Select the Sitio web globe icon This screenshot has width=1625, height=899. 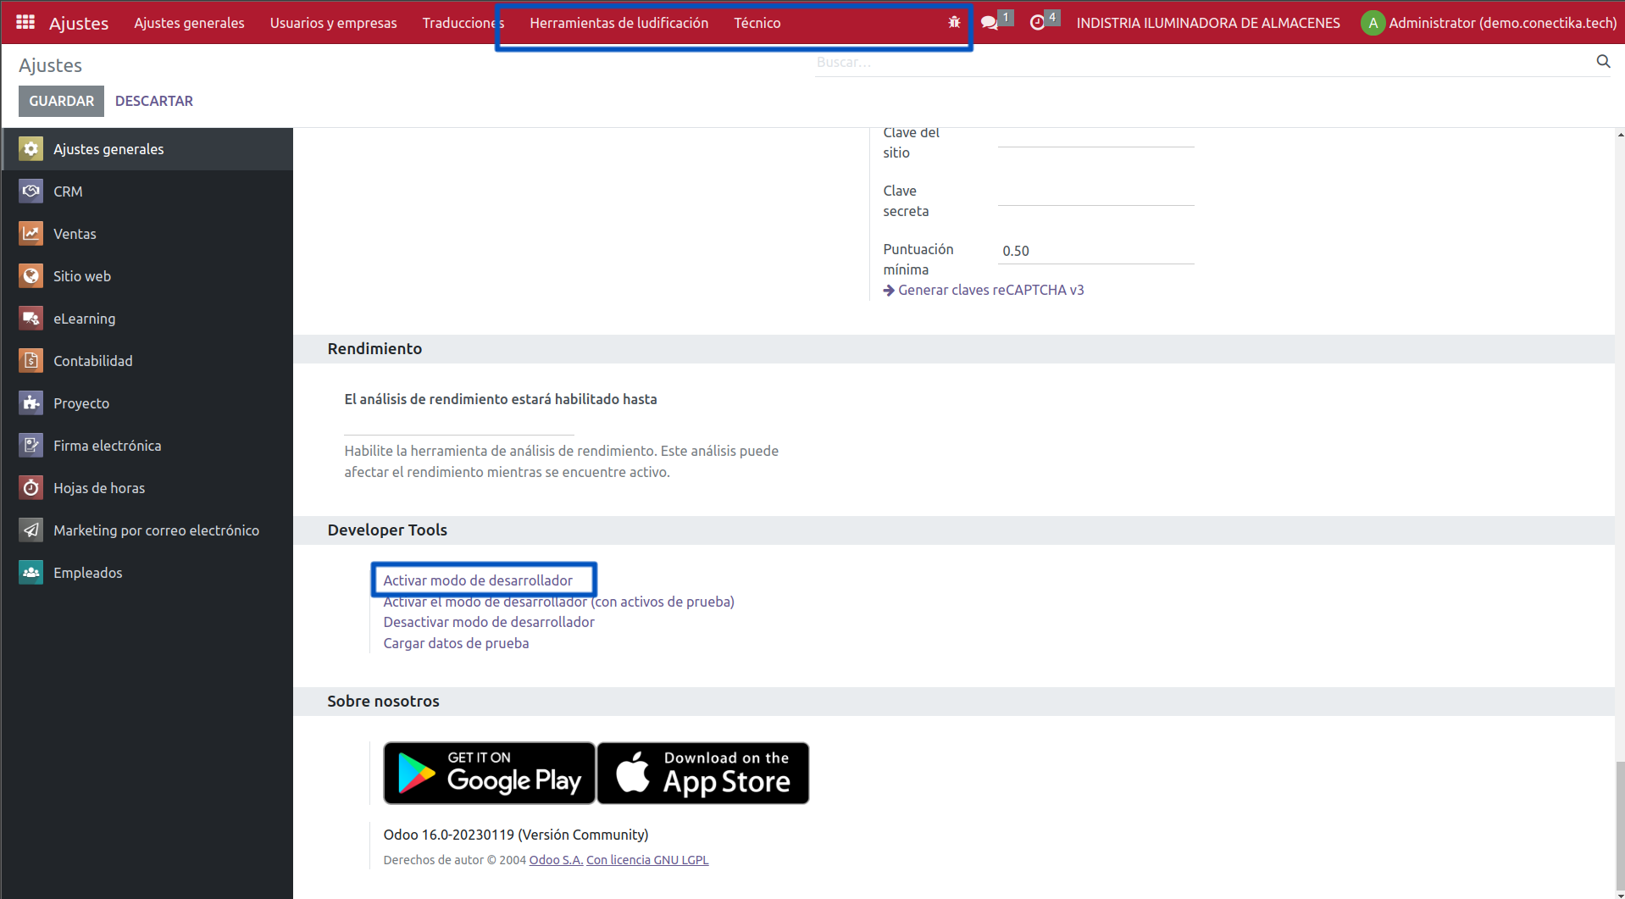click(x=31, y=276)
